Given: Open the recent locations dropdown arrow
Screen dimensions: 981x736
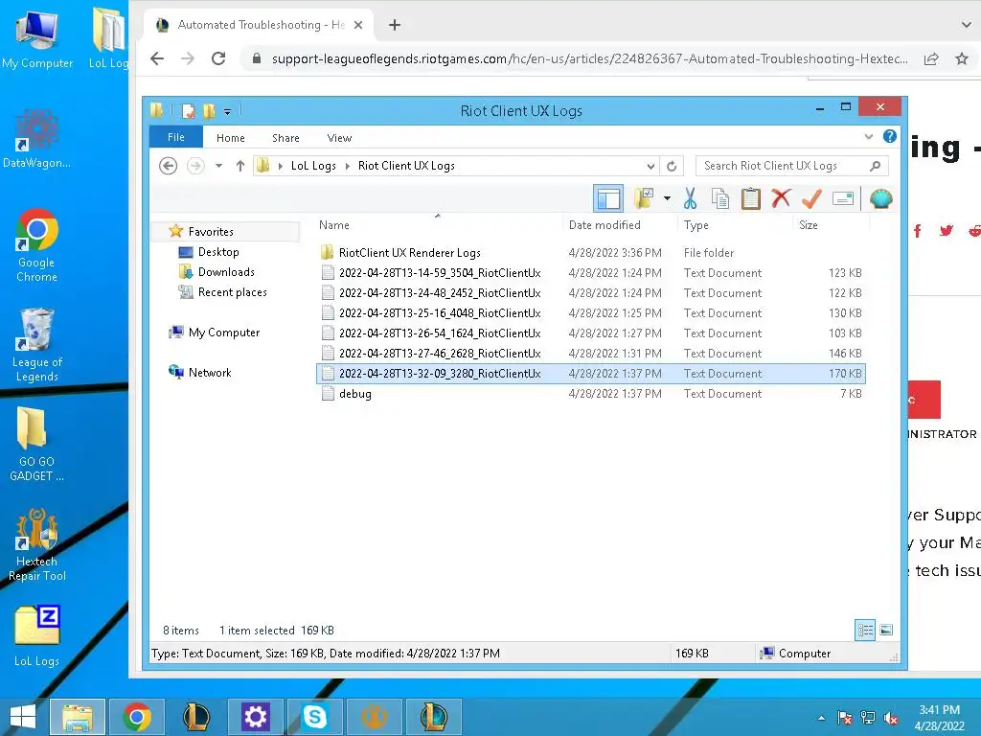Looking at the screenshot, I should pos(218,166).
